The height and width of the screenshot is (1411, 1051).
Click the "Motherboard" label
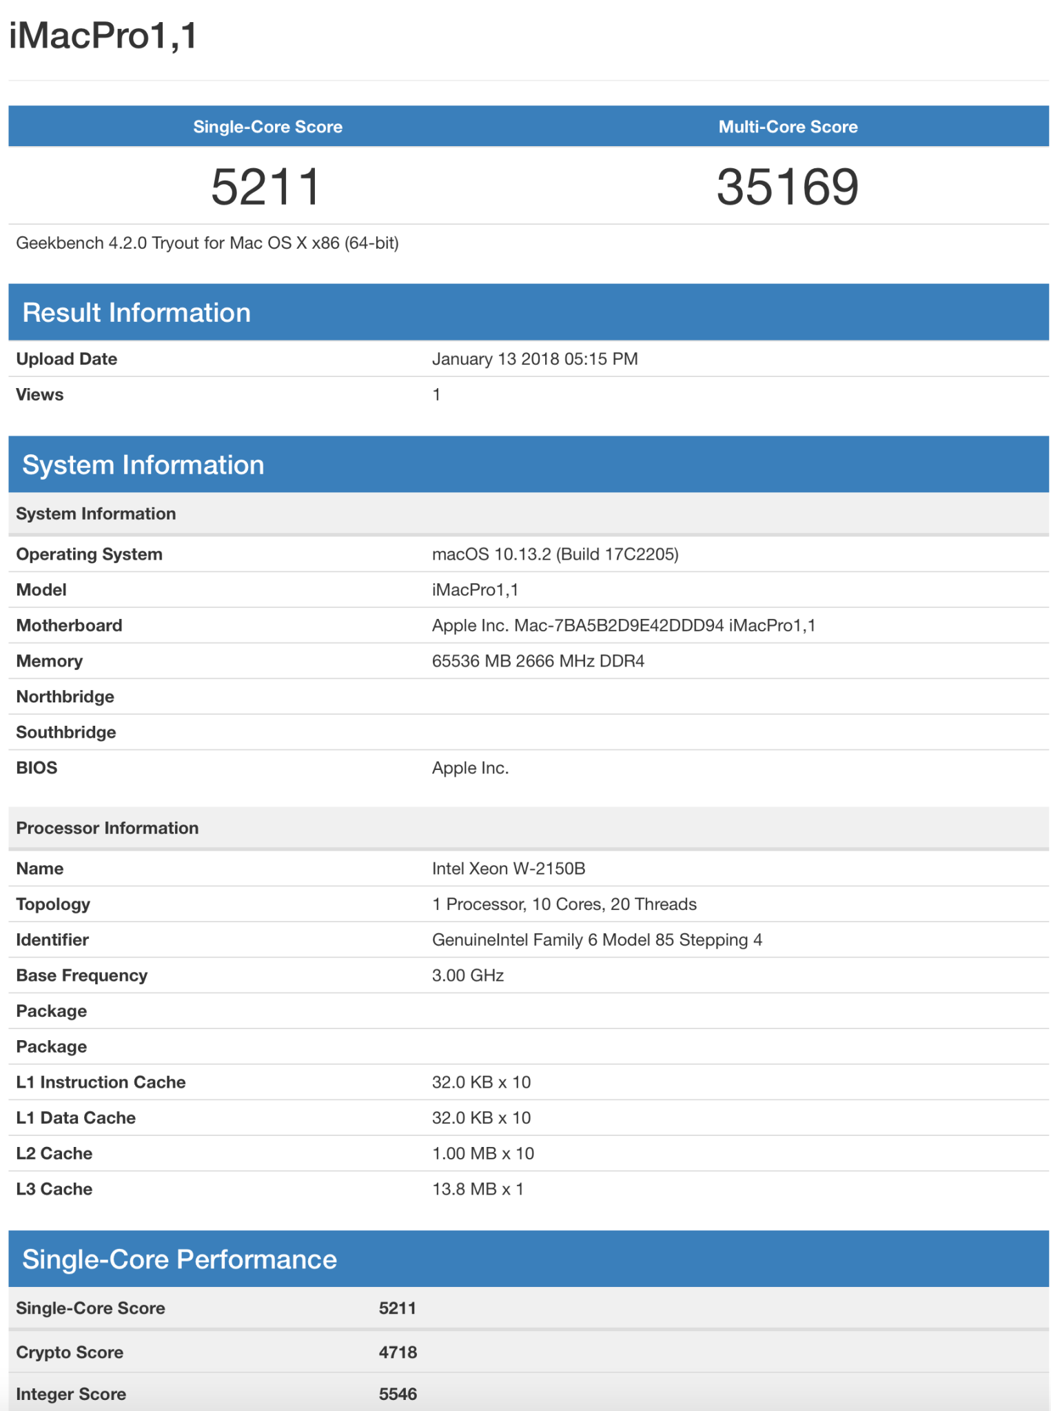[x=70, y=626]
